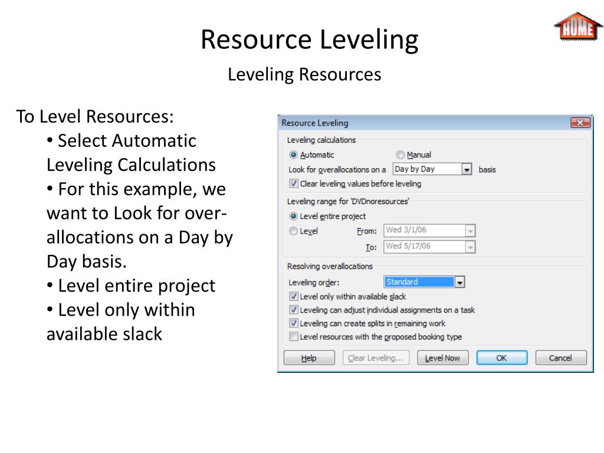Open the Day by Day dropdown
This screenshot has height=453, width=604.
point(467,169)
